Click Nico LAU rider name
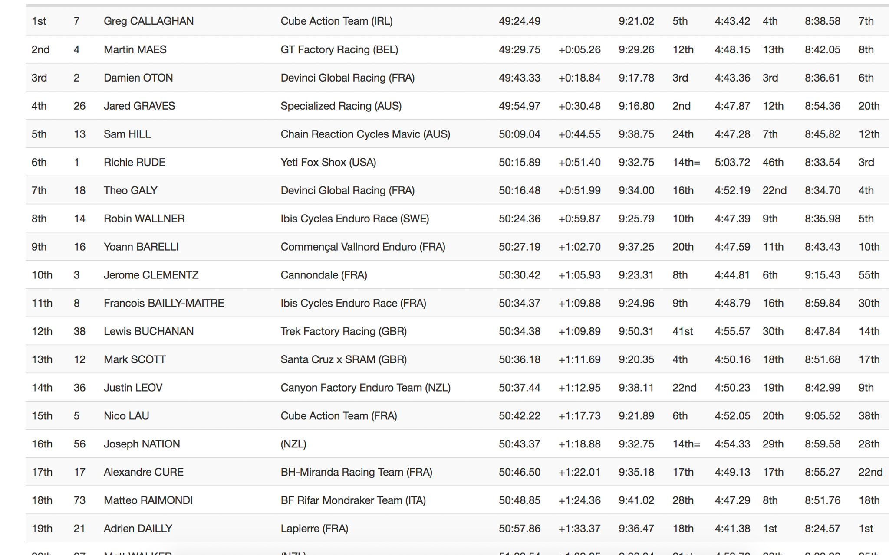The height and width of the screenshot is (555, 889). [x=126, y=416]
